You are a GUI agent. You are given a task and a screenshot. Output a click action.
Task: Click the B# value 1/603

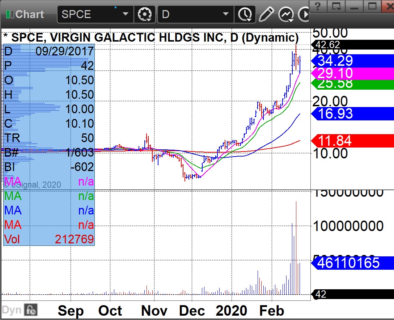(x=79, y=153)
